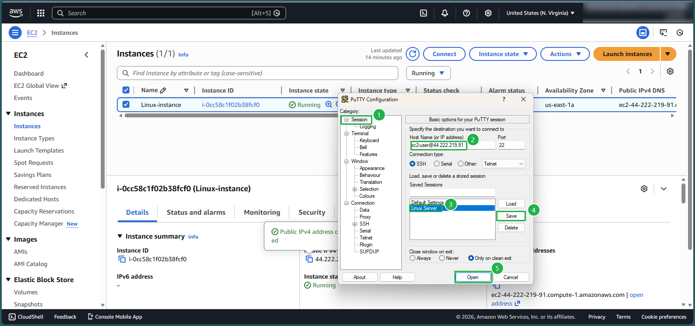Open the AWS services grid menu

click(41, 13)
